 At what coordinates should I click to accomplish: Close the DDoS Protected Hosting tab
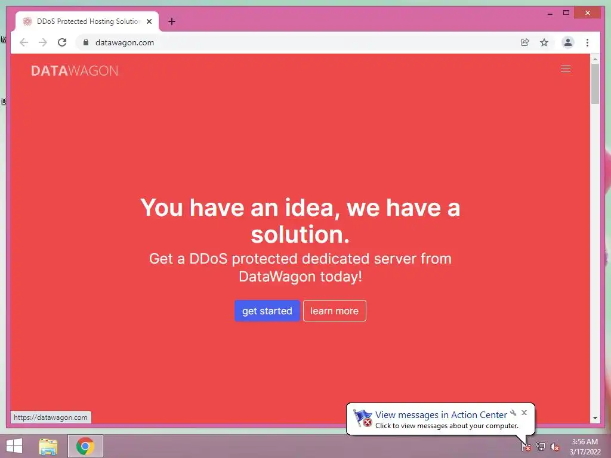[x=149, y=21]
